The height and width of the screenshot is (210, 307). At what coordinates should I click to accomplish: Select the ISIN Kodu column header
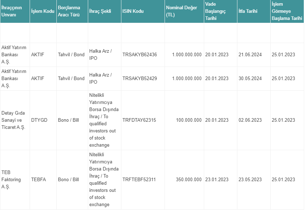coord(133,11)
